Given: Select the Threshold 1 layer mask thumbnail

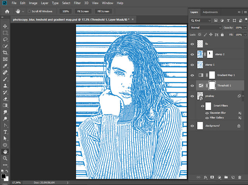Looking at the screenshot, I should pos(212,86).
